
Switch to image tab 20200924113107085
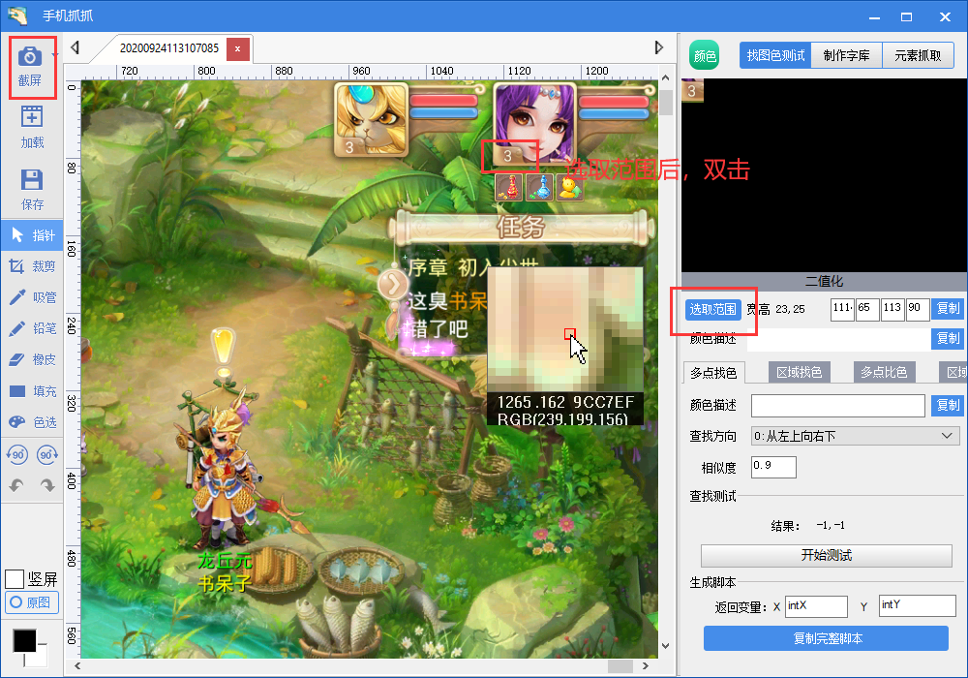click(168, 48)
